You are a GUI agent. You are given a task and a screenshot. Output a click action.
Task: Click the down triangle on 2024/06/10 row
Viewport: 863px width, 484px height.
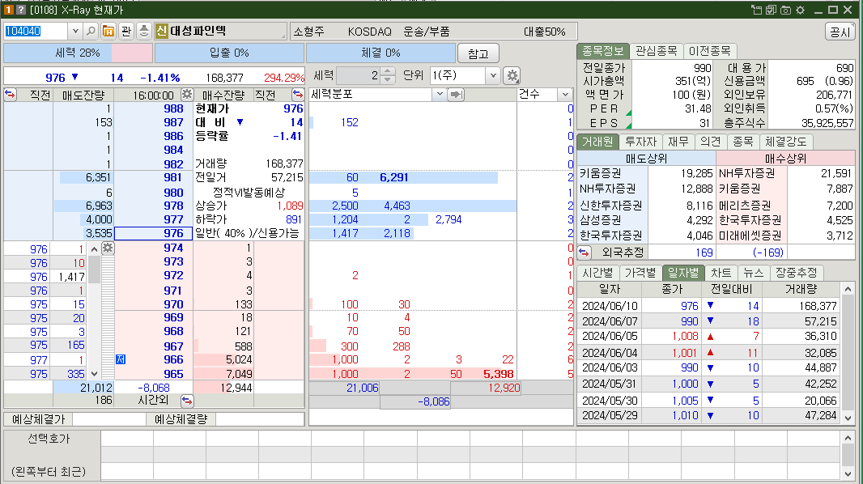(711, 305)
